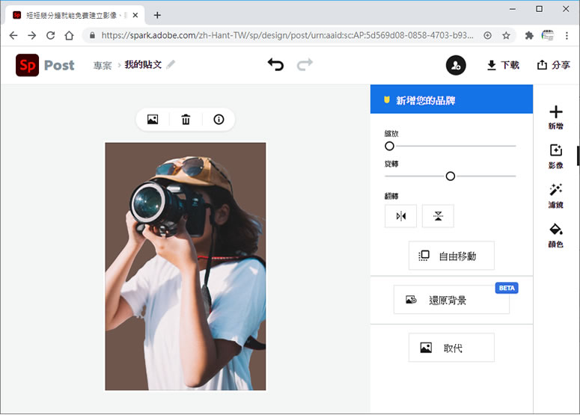The height and width of the screenshot is (415, 580).
Task: Open the 濾鏡 filter panel
Action: click(x=555, y=196)
